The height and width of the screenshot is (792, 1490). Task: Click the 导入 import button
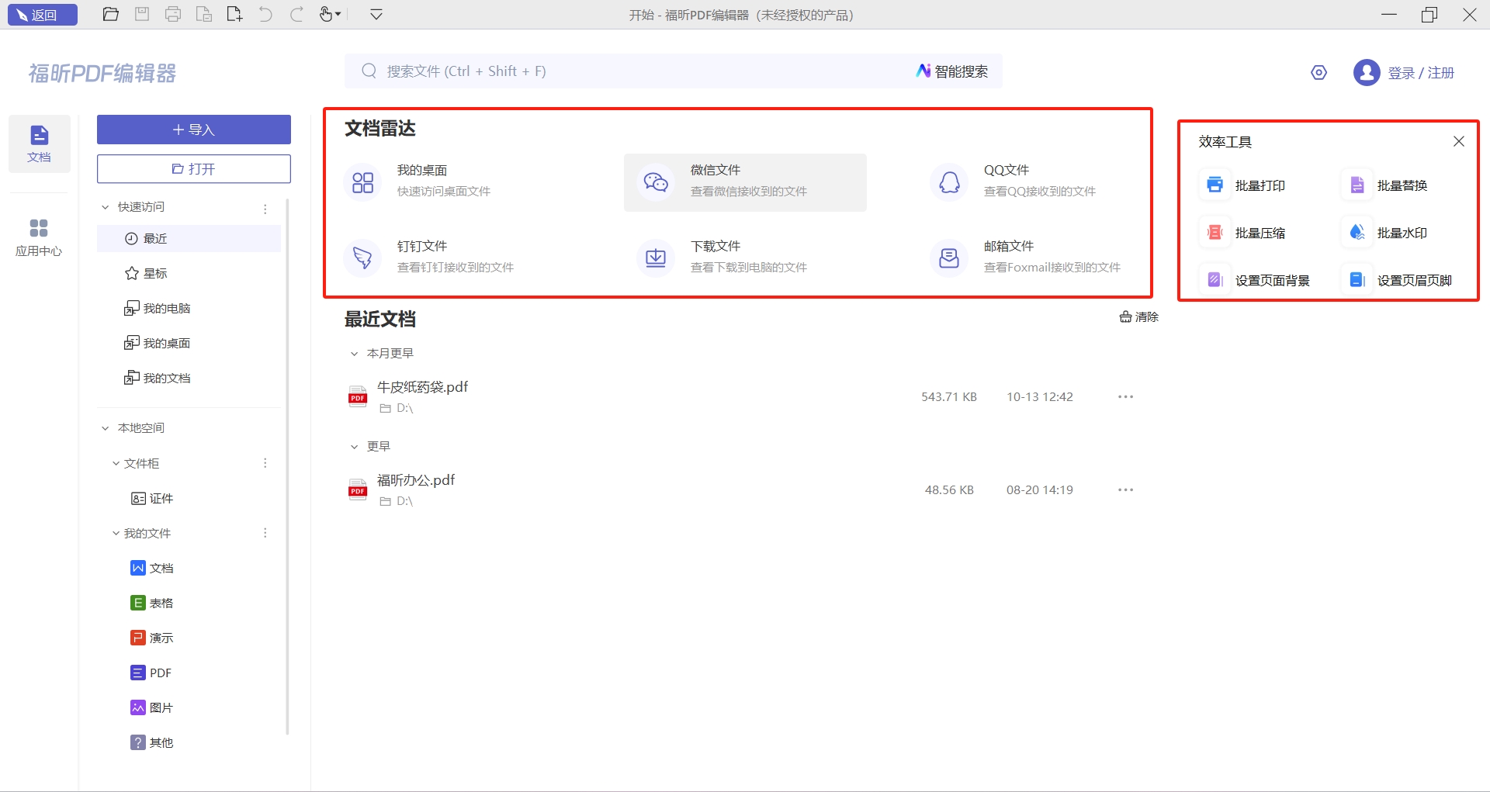pyautogui.click(x=194, y=130)
